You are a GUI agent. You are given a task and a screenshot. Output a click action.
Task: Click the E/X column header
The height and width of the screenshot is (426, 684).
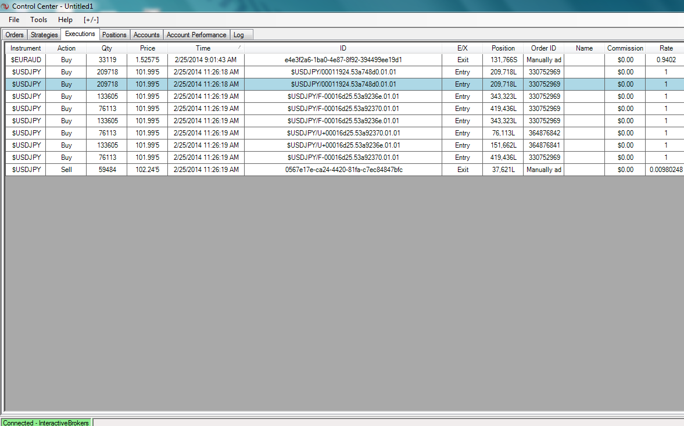click(x=463, y=48)
